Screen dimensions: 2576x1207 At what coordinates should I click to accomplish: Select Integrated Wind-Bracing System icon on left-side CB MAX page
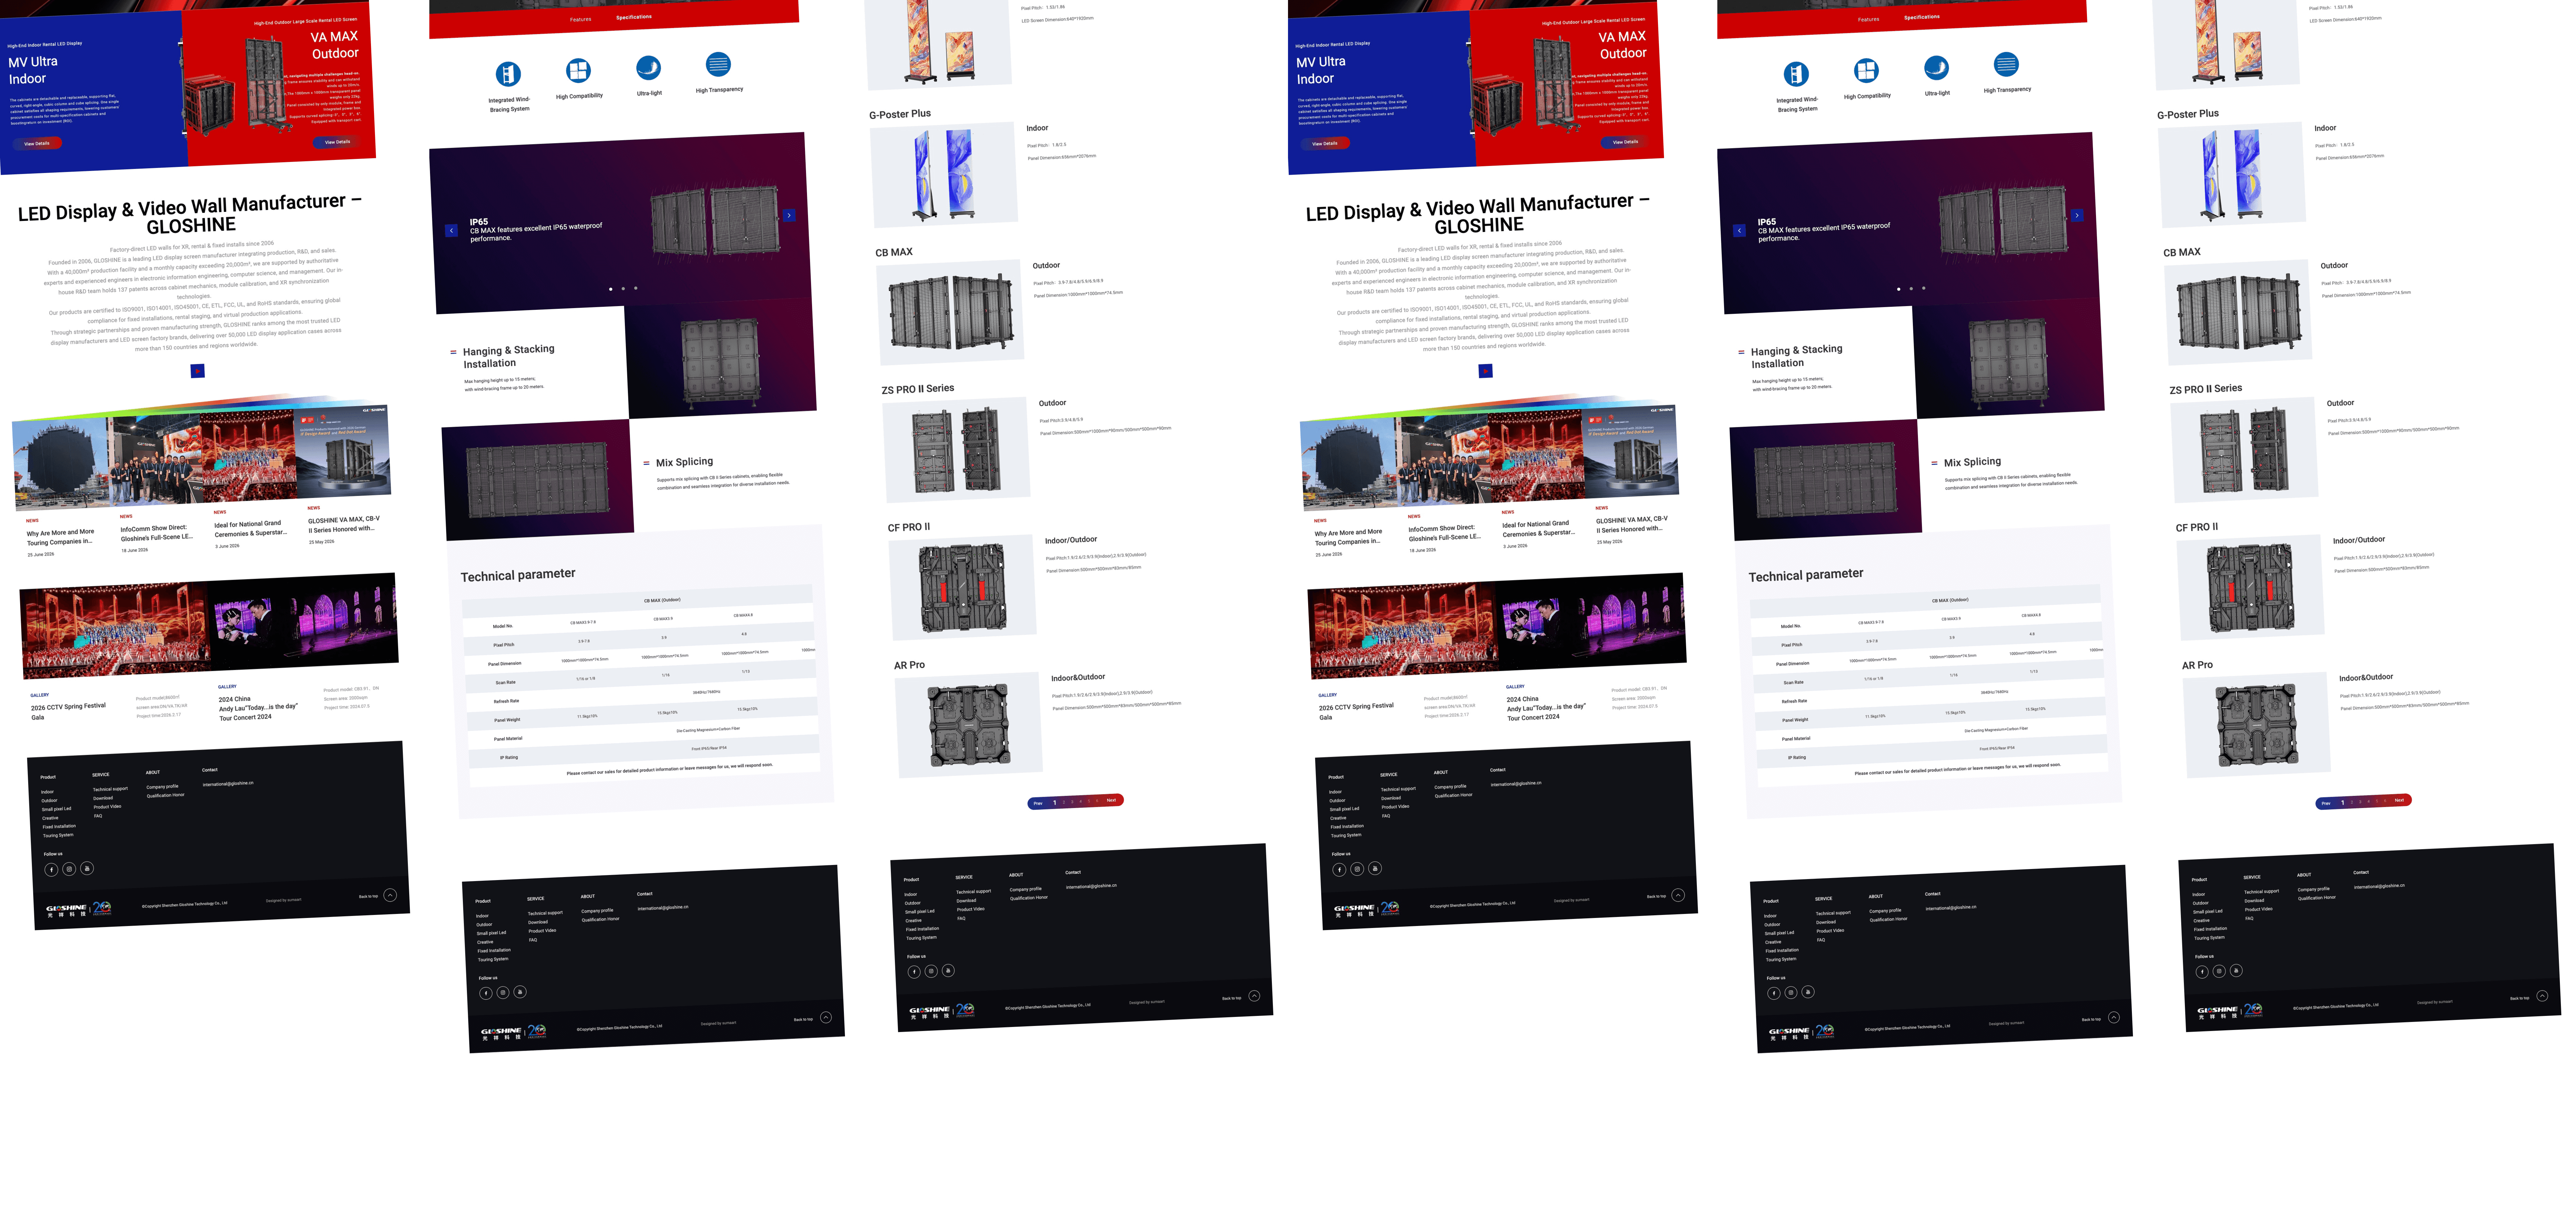[x=508, y=74]
